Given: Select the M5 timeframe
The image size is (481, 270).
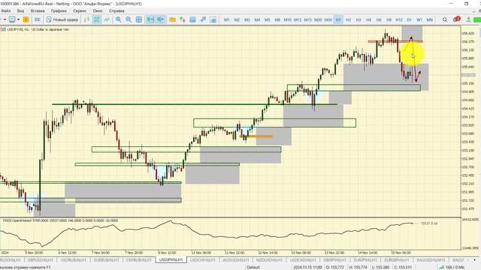Looking at the screenshot, I should [x=268, y=19].
